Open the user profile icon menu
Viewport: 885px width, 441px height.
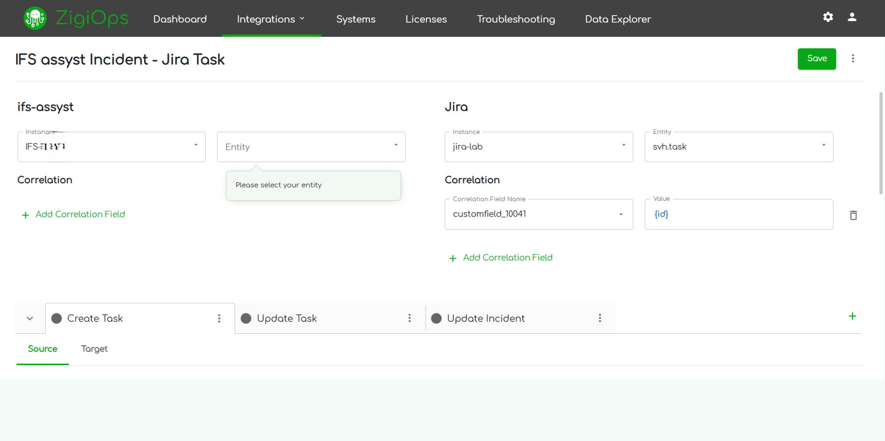point(852,17)
